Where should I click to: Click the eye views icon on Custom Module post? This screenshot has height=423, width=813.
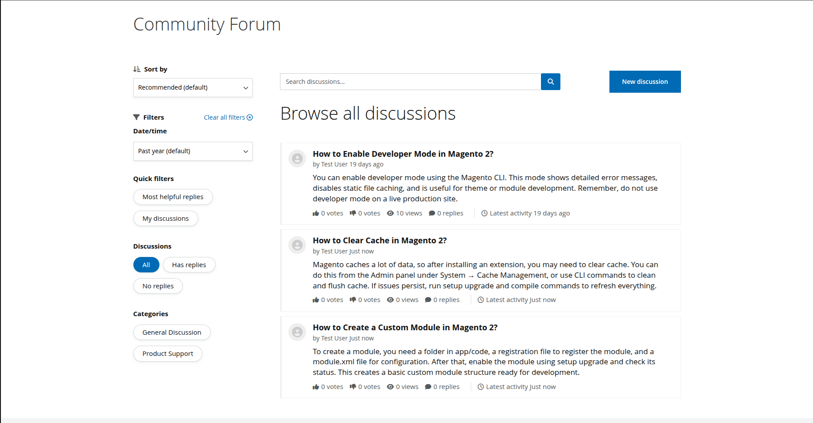point(390,387)
